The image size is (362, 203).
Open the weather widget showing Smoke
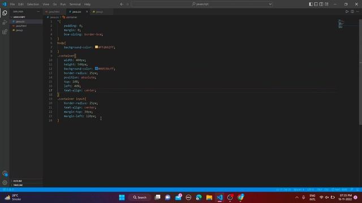tap(13, 197)
